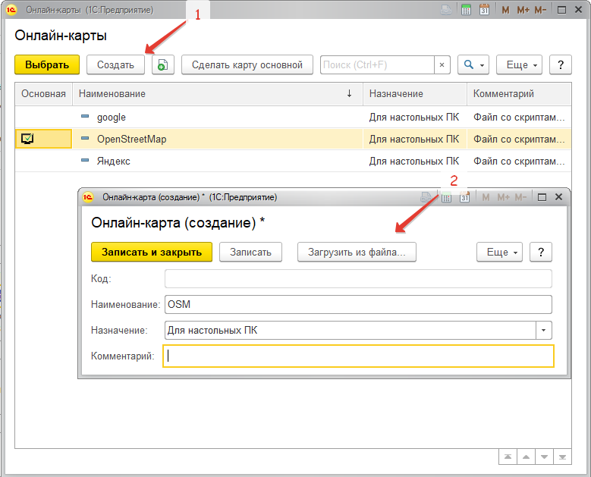Viewport: 591px width, 477px height.
Task: Open Еще menu in creation dialog
Action: click(499, 252)
